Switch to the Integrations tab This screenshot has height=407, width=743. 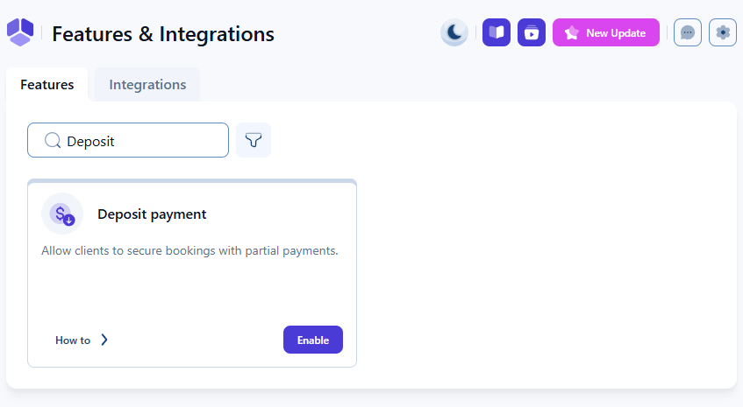coord(147,85)
